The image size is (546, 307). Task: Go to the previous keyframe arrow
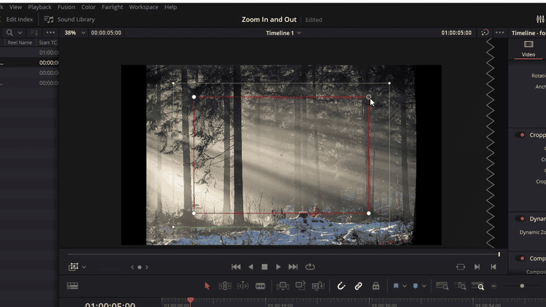tap(132, 267)
